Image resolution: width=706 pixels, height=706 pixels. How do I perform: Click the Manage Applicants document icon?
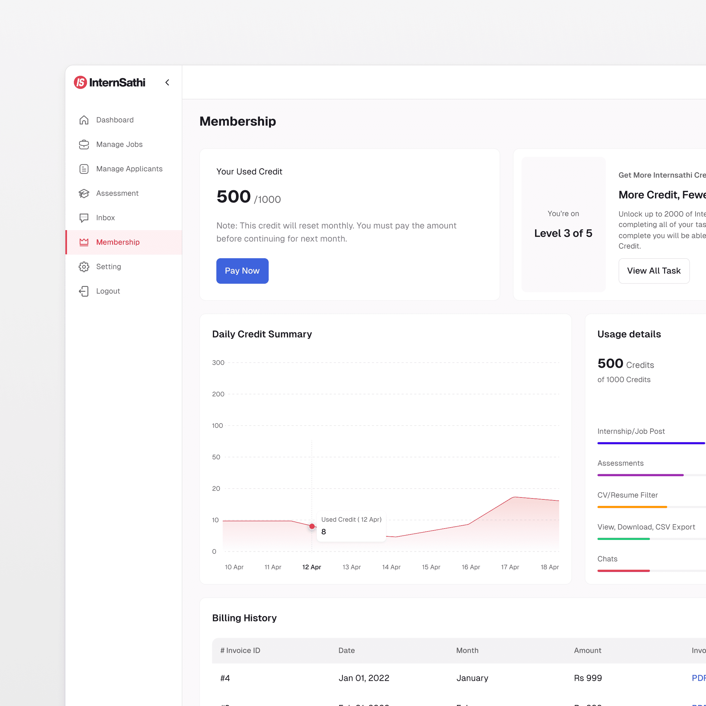click(x=84, y=169)
